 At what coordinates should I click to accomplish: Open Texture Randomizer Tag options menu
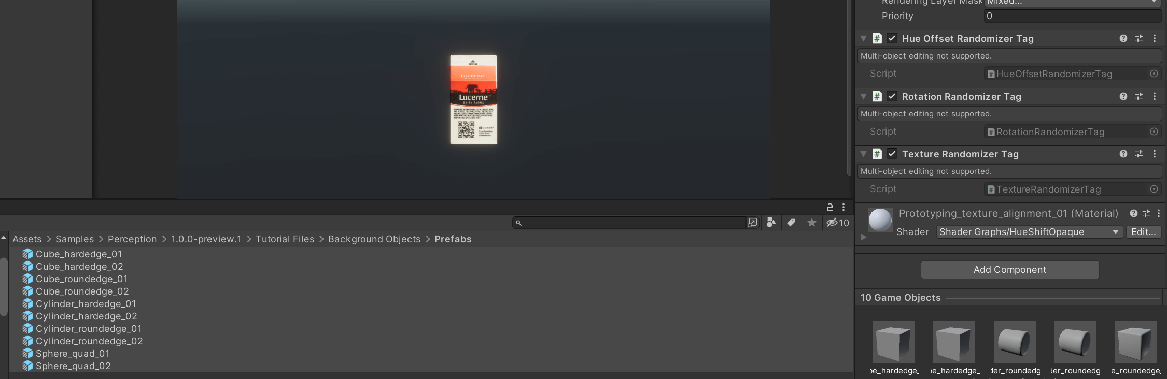click(1155, 154)
